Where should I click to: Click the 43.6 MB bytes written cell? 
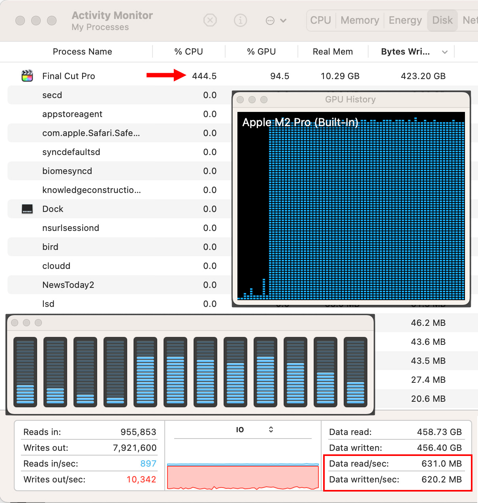428,342
